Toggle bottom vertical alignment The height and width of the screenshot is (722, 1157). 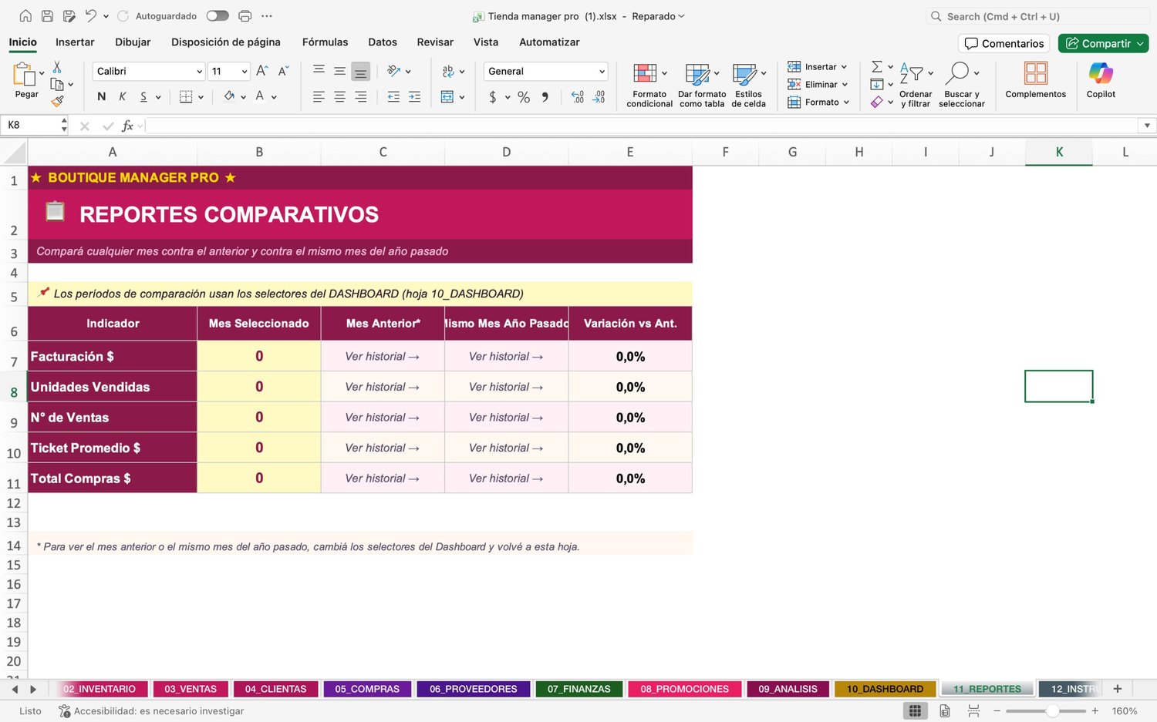click(360, 71)
